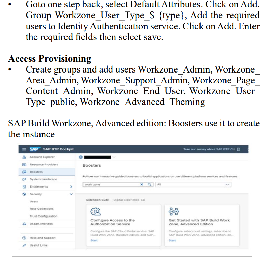Click the Get Started booster network icon
The width and height of the screenshot is (266, 259).
(x=174, y=211)
